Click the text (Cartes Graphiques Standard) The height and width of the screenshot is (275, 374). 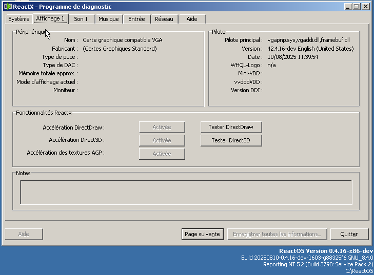tap(120, 49)
